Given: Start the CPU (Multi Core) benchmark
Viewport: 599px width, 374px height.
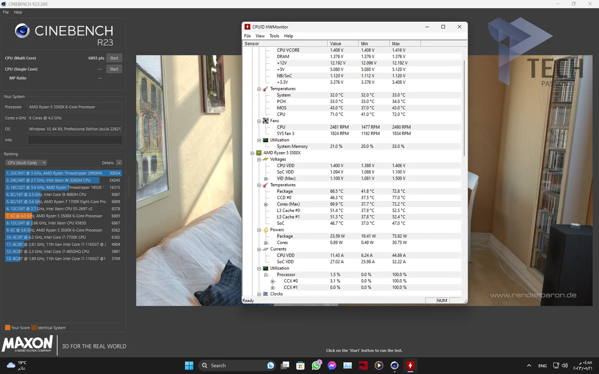Looking at the screenshot, I should tap(114, 58).
